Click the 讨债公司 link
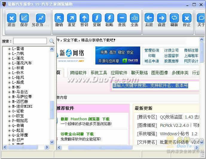Image resolution: width=206 pixels, height=159 pixels. point(171,50)
